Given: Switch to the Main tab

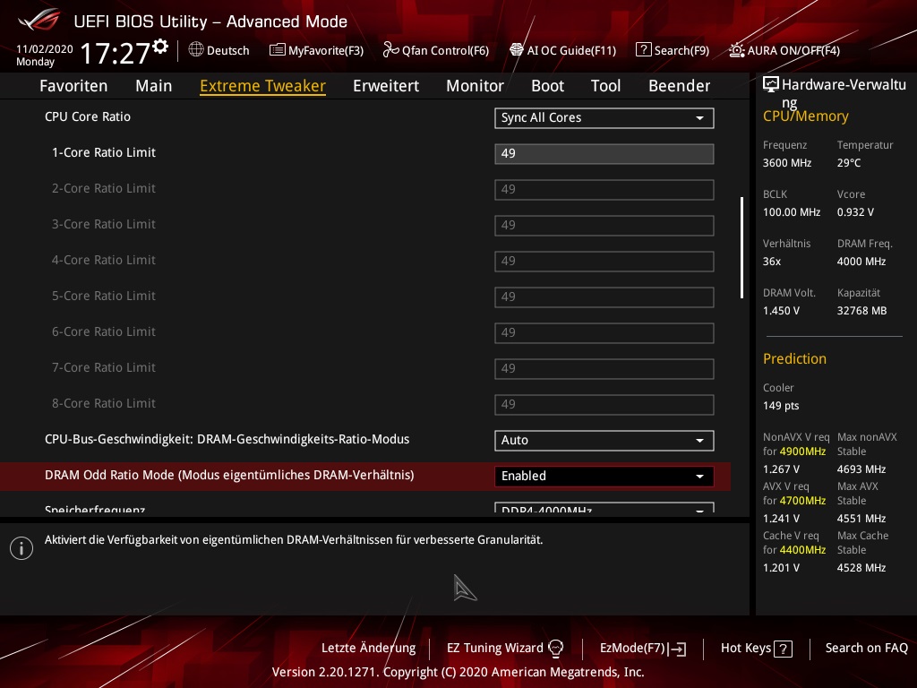Looking at the screenshot, I should tap(154, 86).
